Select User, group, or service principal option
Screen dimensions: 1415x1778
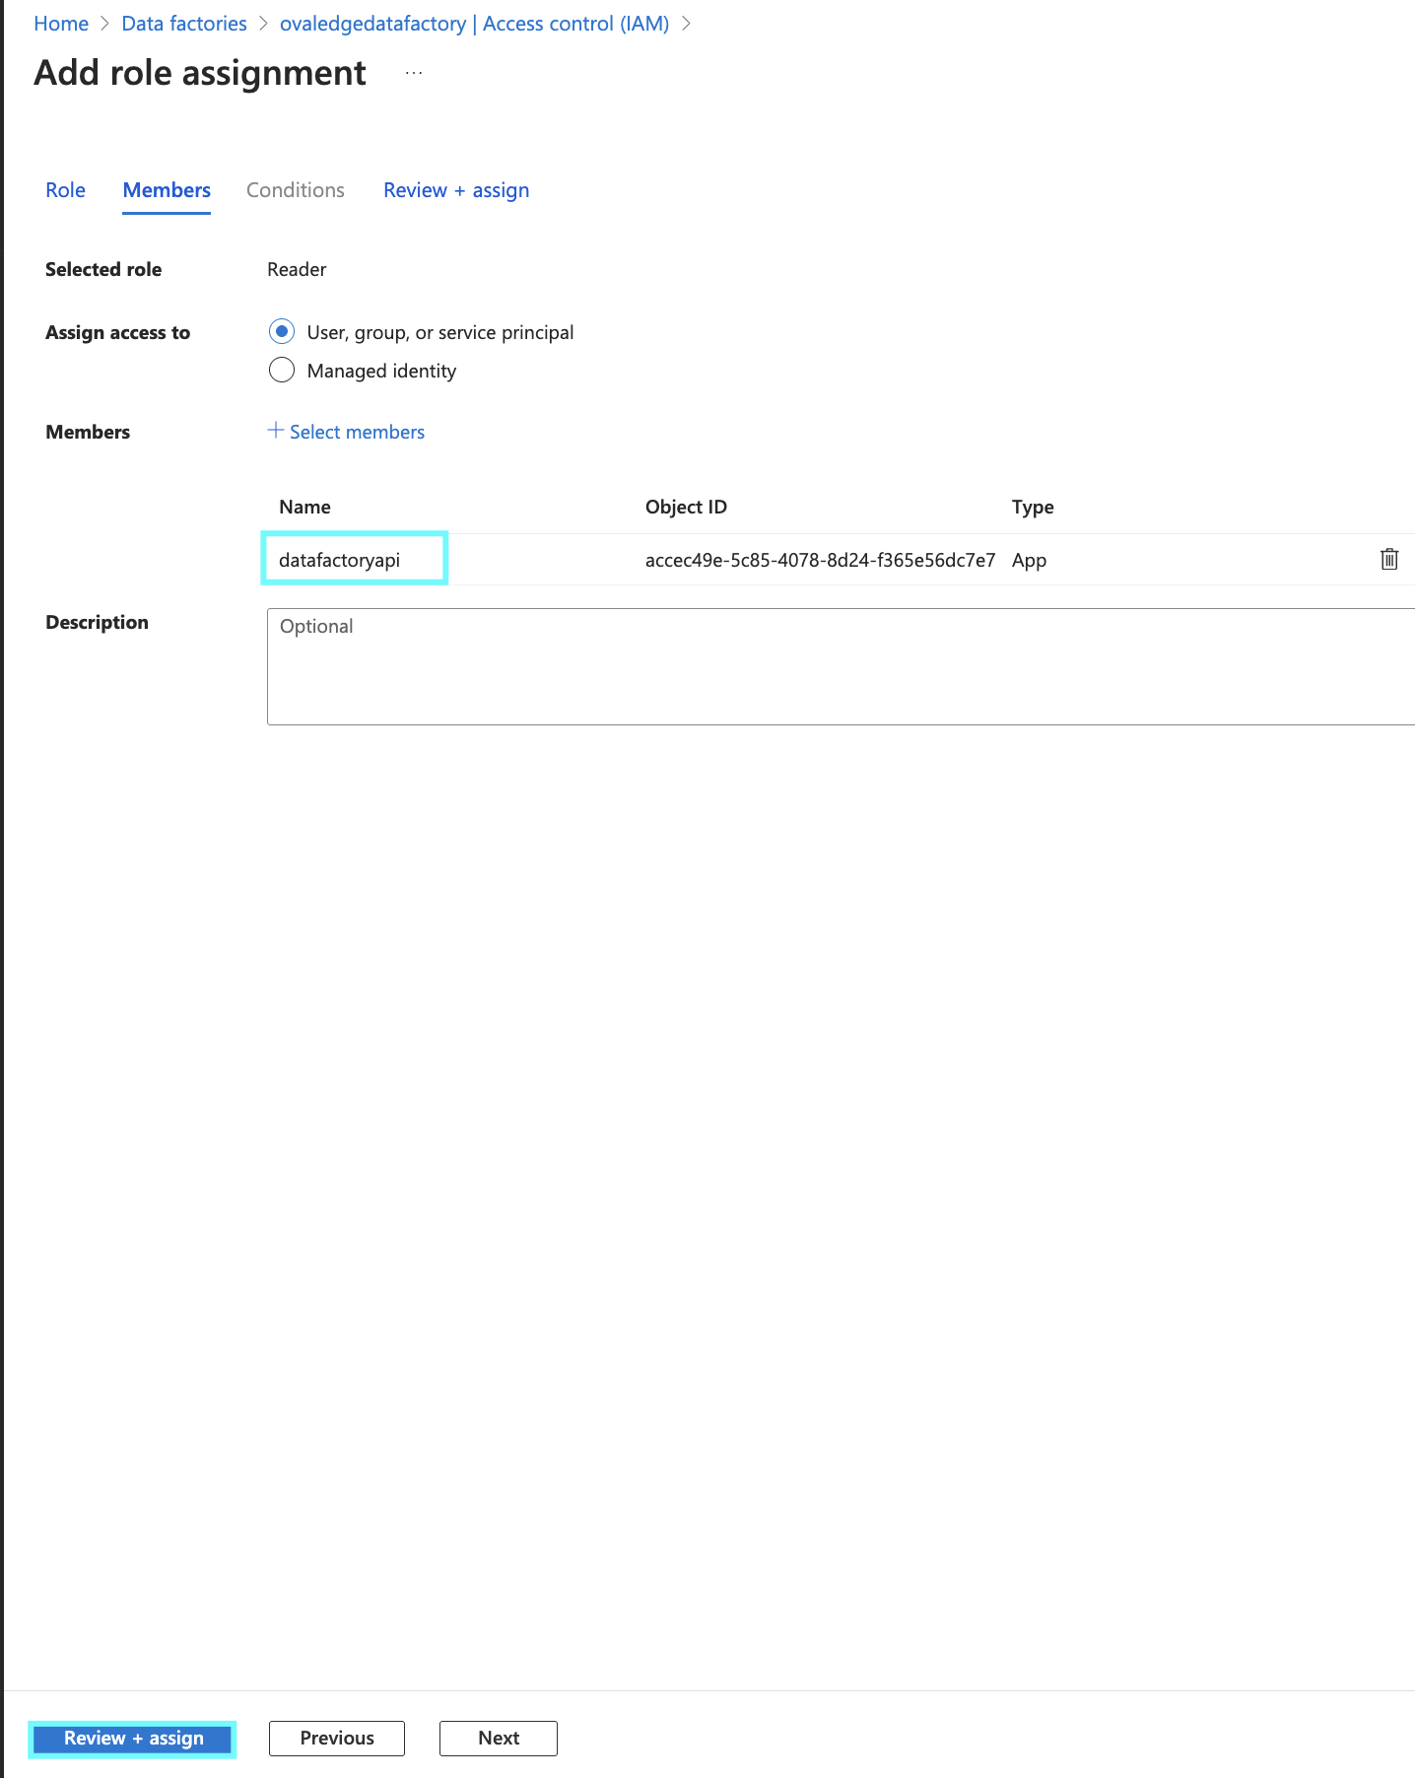(x=282, y=332)
